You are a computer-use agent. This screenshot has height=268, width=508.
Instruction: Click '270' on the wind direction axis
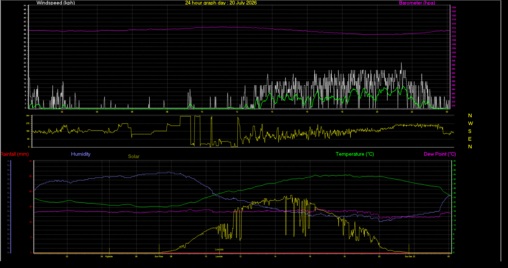tap(28, 123)
